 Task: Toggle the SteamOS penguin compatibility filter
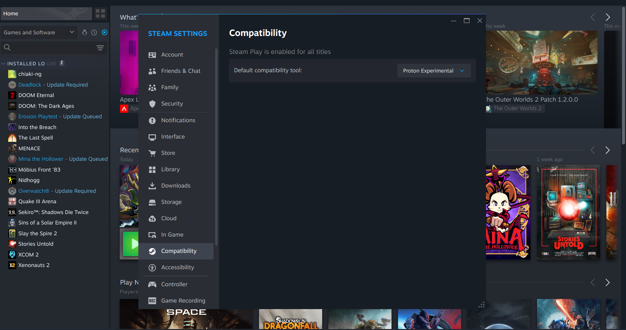[x=84, y=32]
